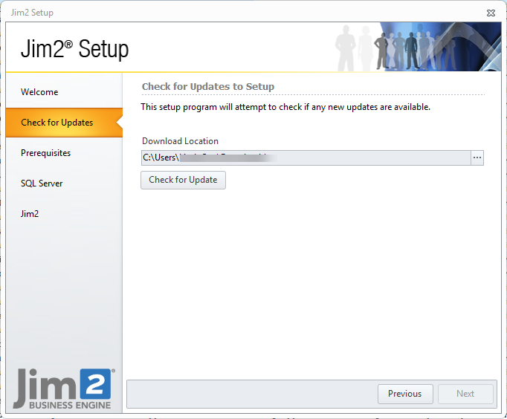Click the Check for Update button

click(183, 180)
